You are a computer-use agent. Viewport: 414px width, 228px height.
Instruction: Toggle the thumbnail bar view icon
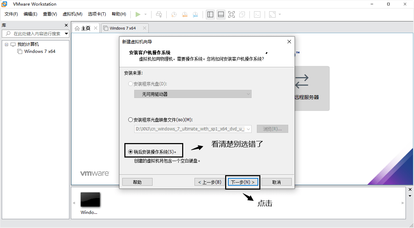(x=221, y=14)
